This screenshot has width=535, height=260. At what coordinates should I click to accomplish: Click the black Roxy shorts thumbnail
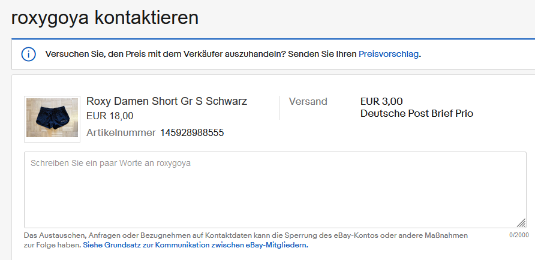click(x=52, y=119)
